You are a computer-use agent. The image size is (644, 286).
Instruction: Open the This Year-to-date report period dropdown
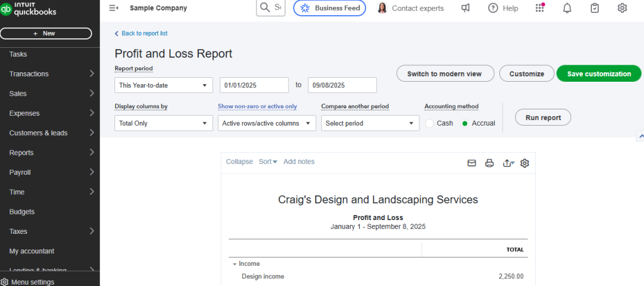[164, 85]
